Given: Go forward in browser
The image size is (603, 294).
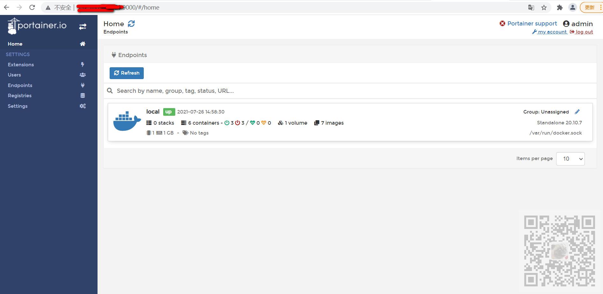Looking at the screenshot, I should coord(19,7).
